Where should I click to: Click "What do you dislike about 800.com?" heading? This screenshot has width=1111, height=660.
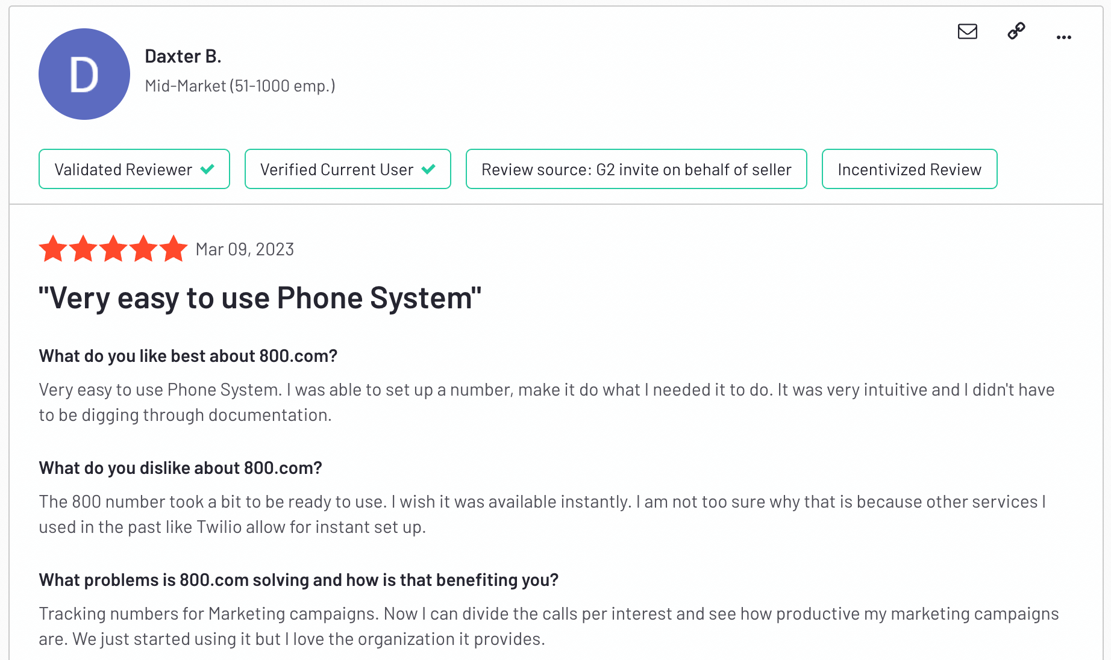[181, 468]
